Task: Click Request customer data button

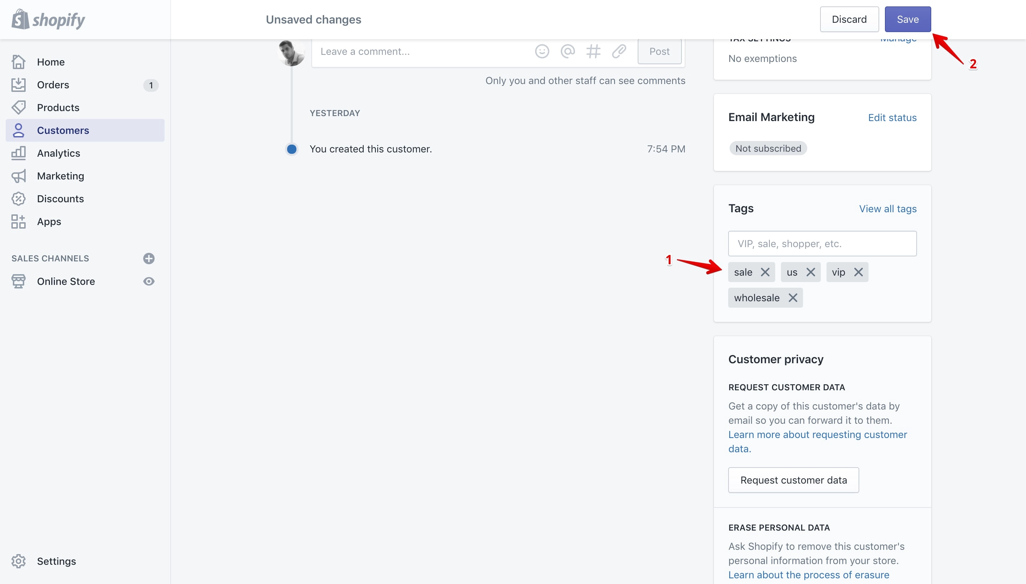Action: pyautogui.click(x=793, y=480)
